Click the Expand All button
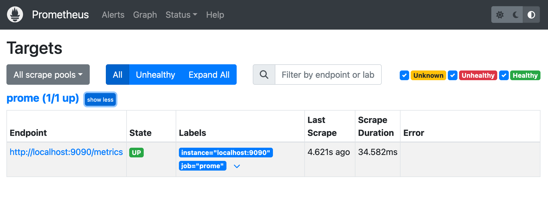This screenshot has width=548, height=219. (209, 75)
